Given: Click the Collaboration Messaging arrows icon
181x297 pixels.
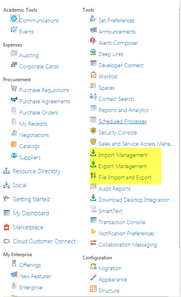Looking at the screenshot, I should pos(93,243).
